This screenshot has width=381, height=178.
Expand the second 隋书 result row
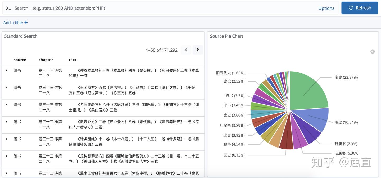7,88
